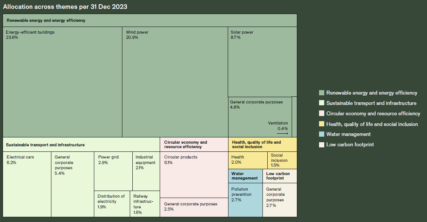Image resolution: width=427 pixels, height=222 pixels.
Task: Click the Sustainable transport legend color swatch
Action: [x=321, y=103]
